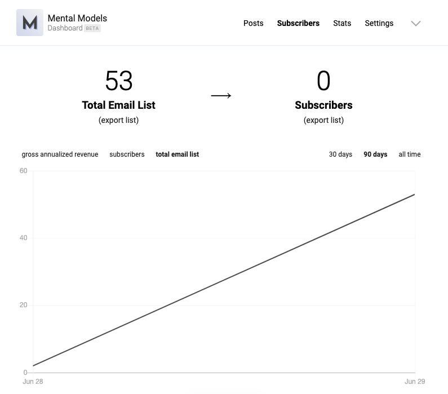This screenshot has width=448, height=394.
Task: Click the 0 subscribers count
Action: point(323,81)
